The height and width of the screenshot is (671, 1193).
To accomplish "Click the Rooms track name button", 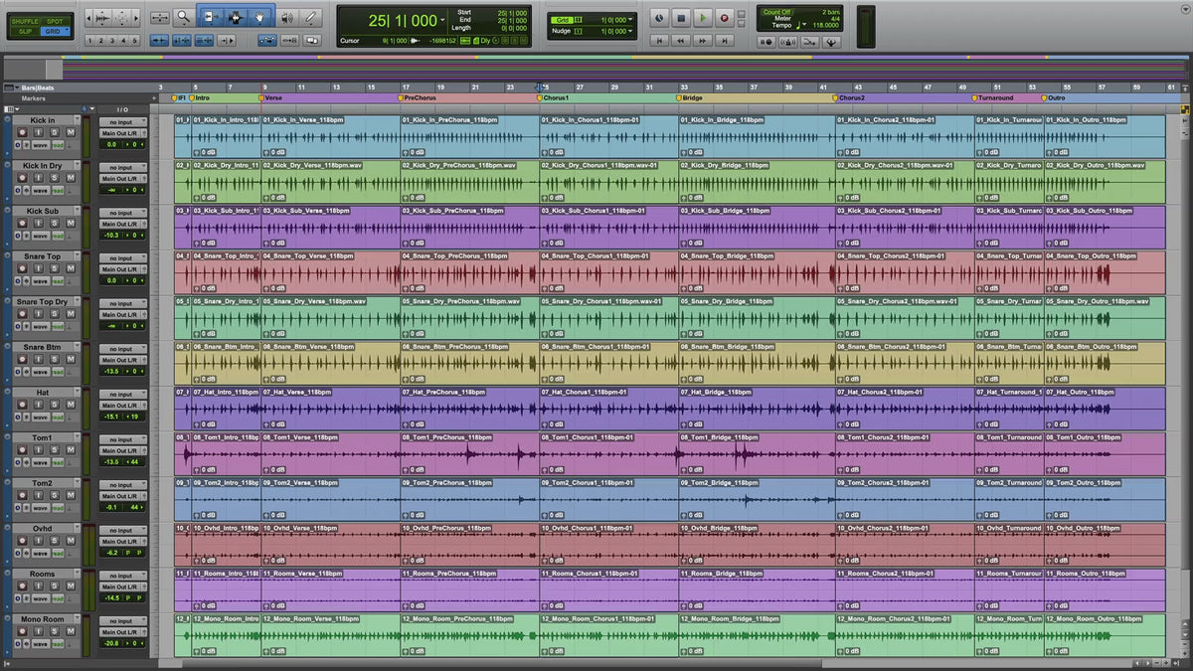I will tap(42, 574).
